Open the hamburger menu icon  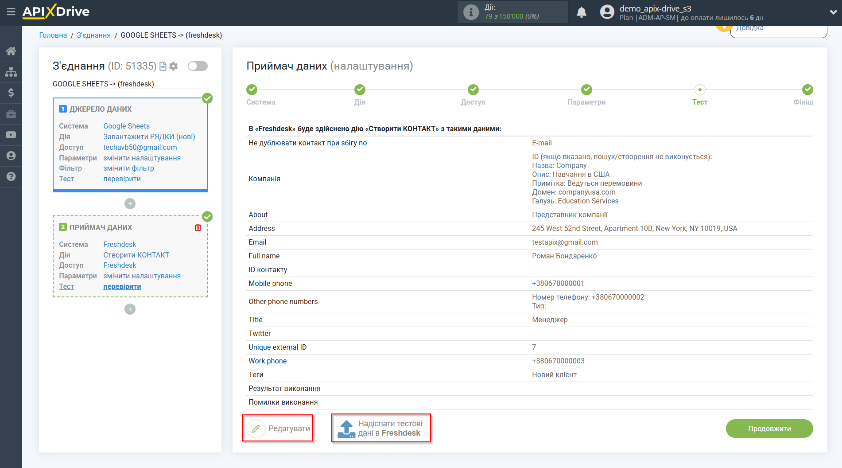pos(11,12)
